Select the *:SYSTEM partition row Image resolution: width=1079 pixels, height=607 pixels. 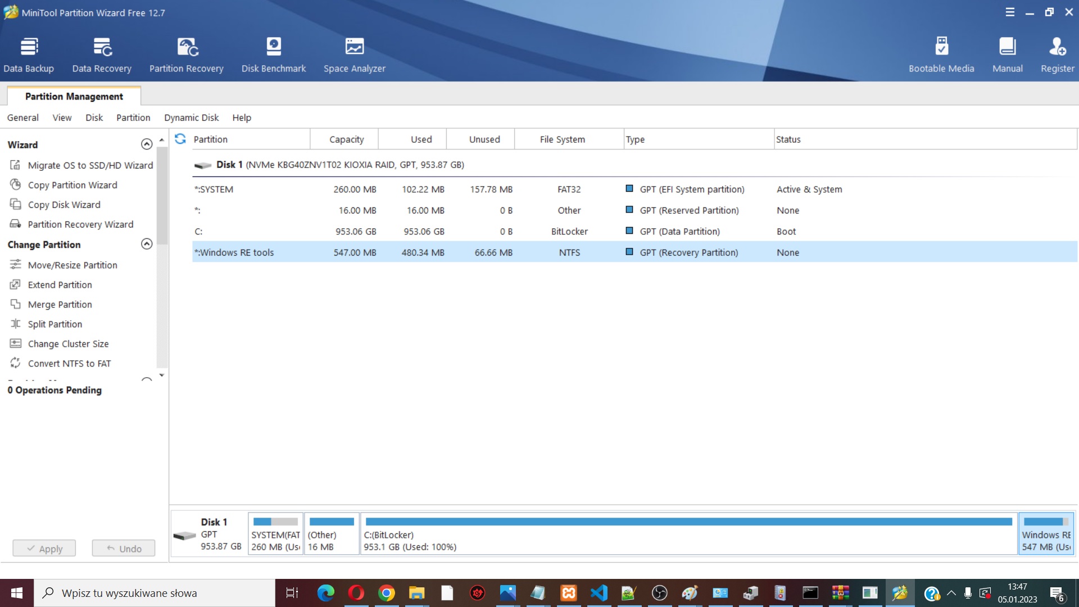pos(634,189)
